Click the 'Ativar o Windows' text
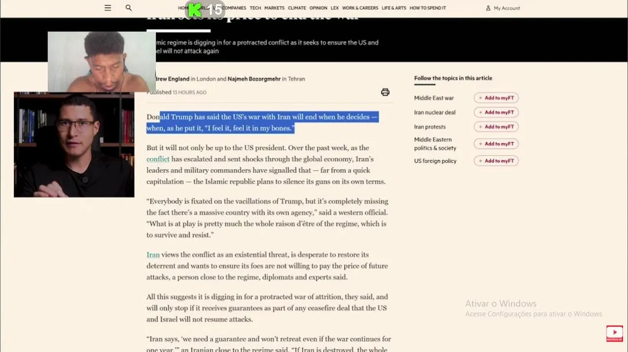Viewport: 628px width, 352px height. [501, 304]
